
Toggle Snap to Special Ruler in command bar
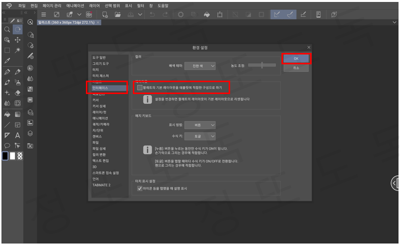click(x=290, y=14)
